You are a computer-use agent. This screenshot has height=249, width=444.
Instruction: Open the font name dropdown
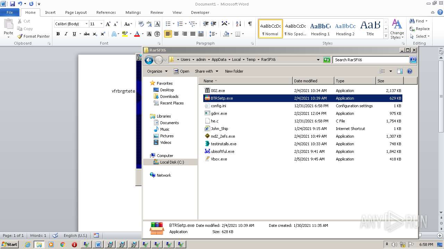click(86, 24)
